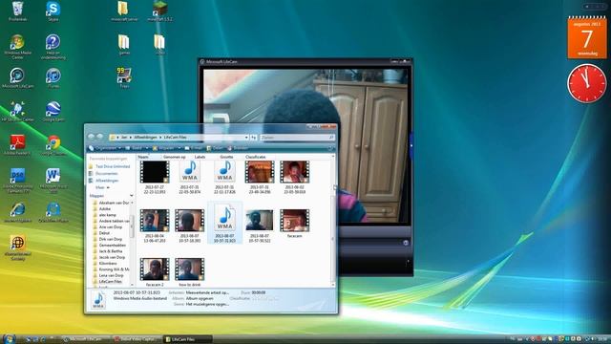
Task: Launch the Microsoft Word desktop shortcut
Action: pos(53,181)
